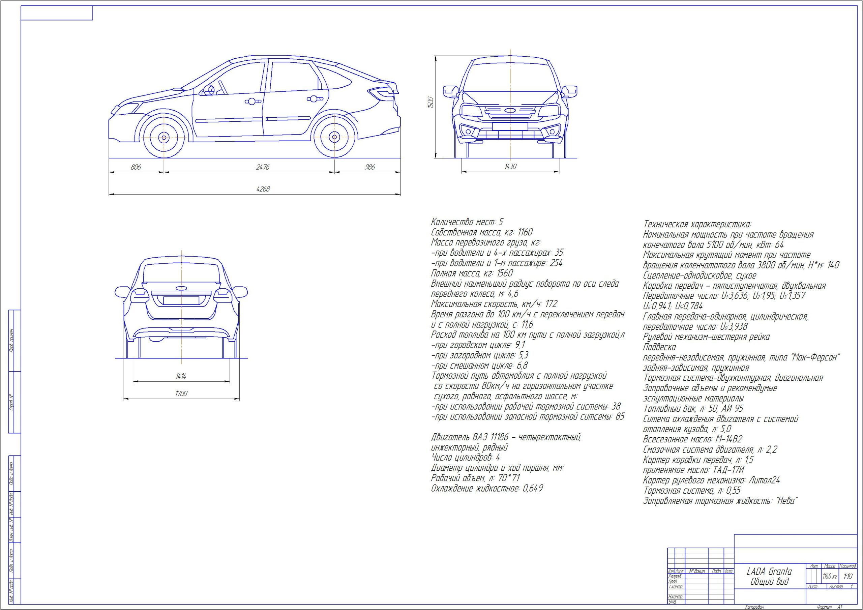Click the 2476 wheelbase dimension
This screenshot has height=610, width=863.
click(x=262, y=167)
